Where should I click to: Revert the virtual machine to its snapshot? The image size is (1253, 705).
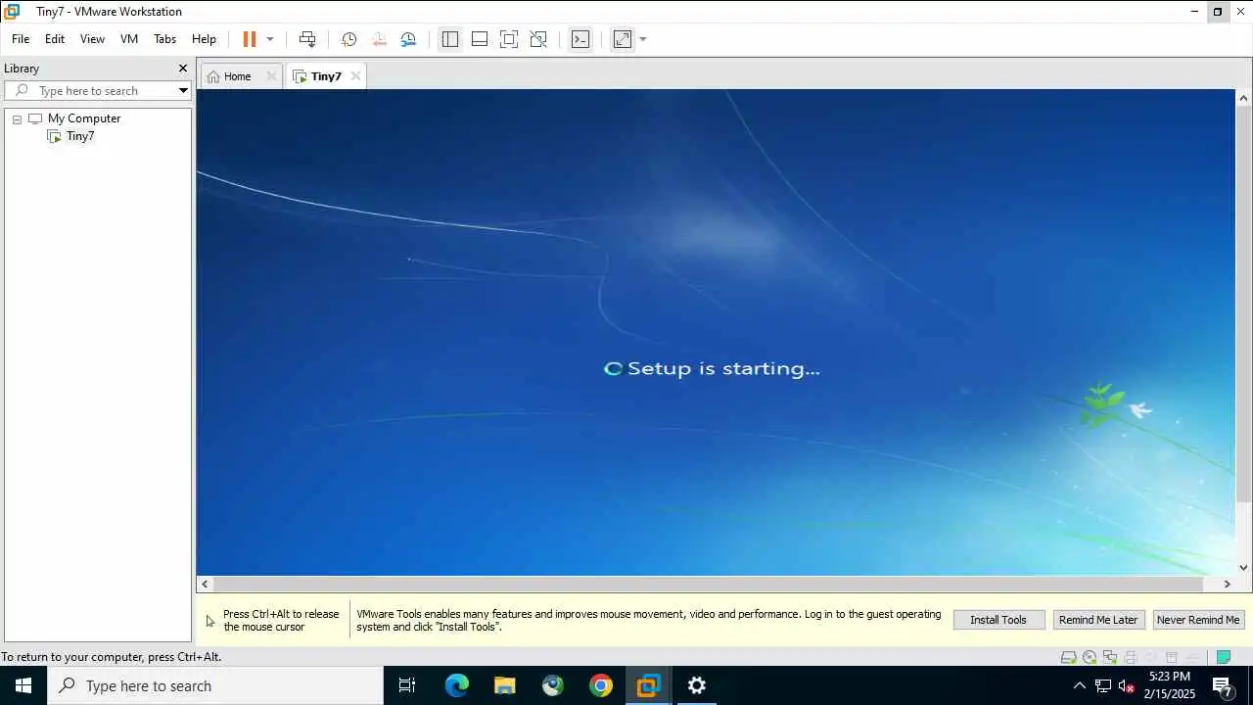click(x=379, y=39)
